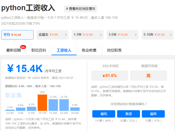The height and width of the screenshot is (131, 175).
Task: Click the 4.5-6K bar in salary chart
Action: point(10,110)
